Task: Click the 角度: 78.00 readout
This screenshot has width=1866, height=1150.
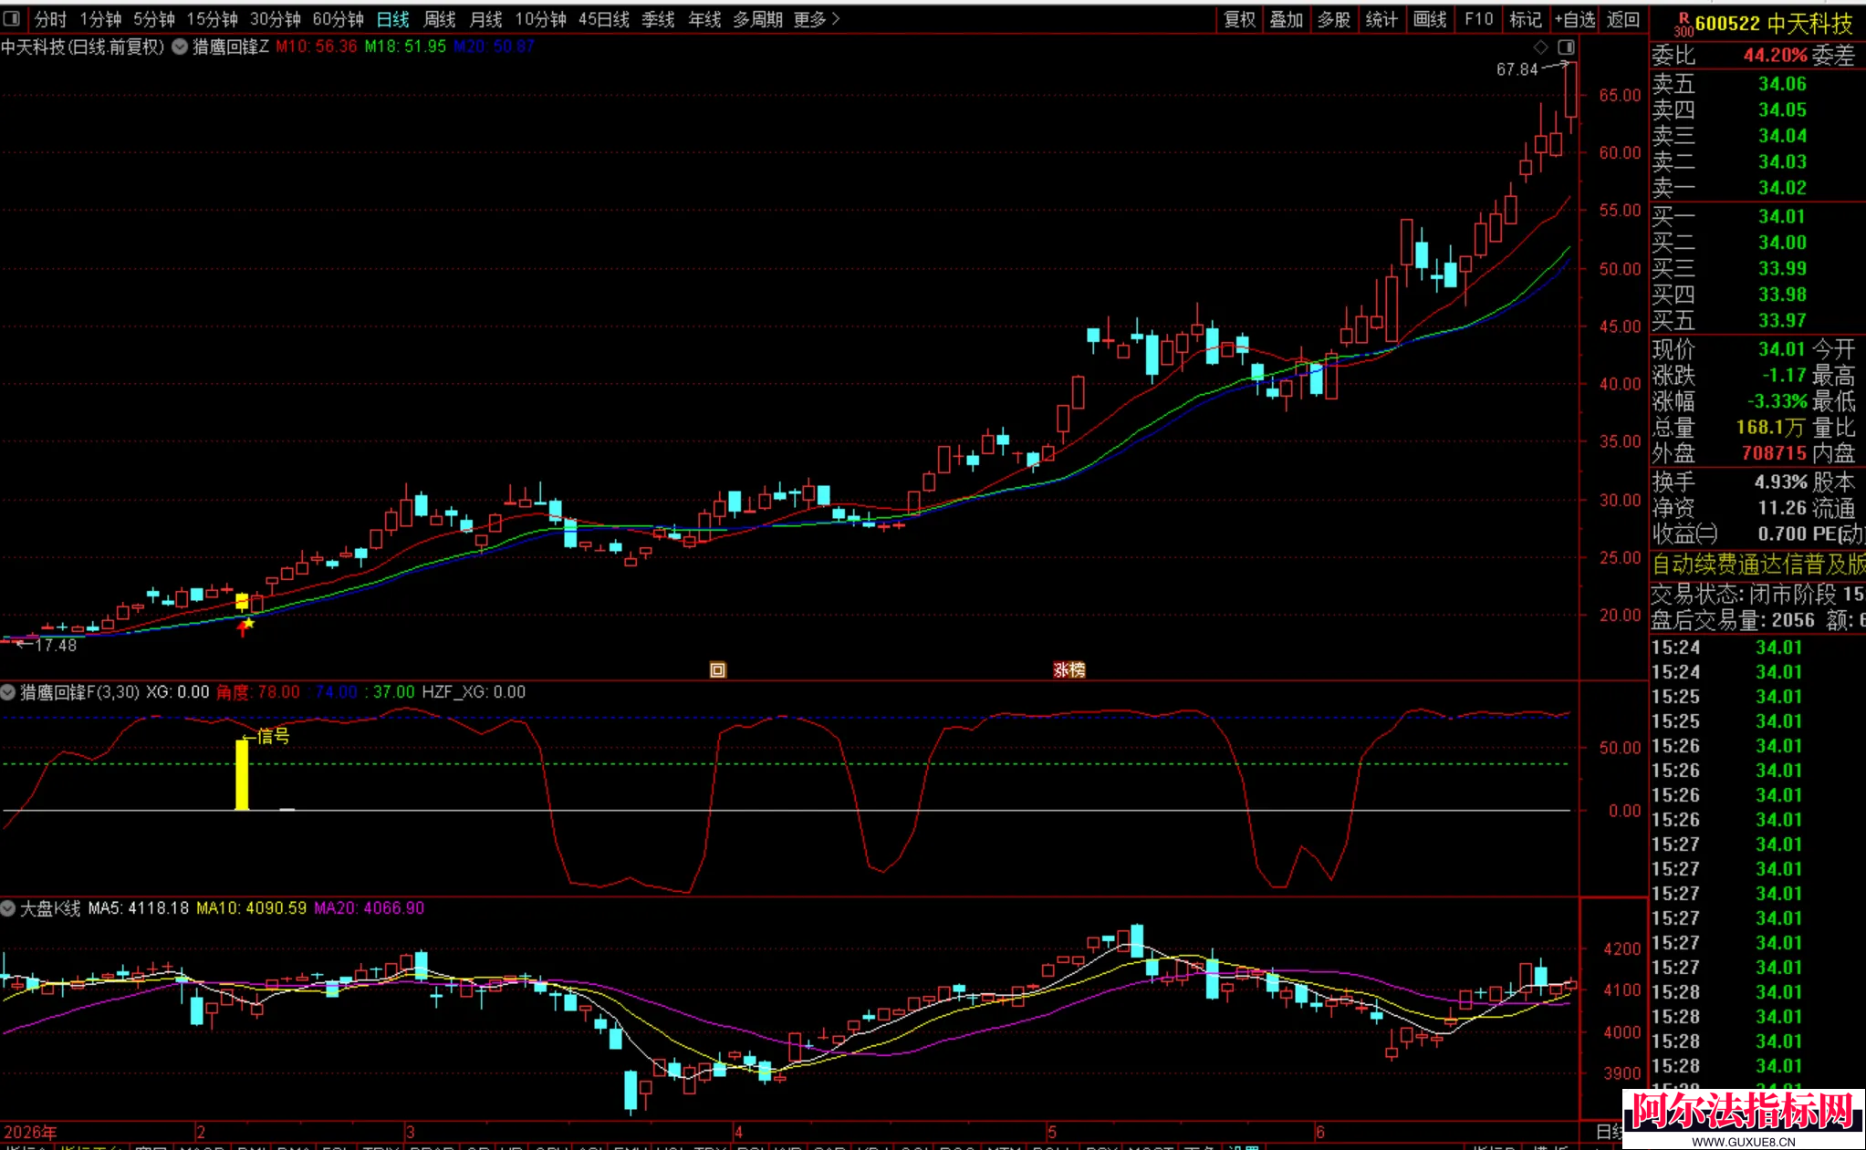Action: pyautogui.click(x=258, y=692)
